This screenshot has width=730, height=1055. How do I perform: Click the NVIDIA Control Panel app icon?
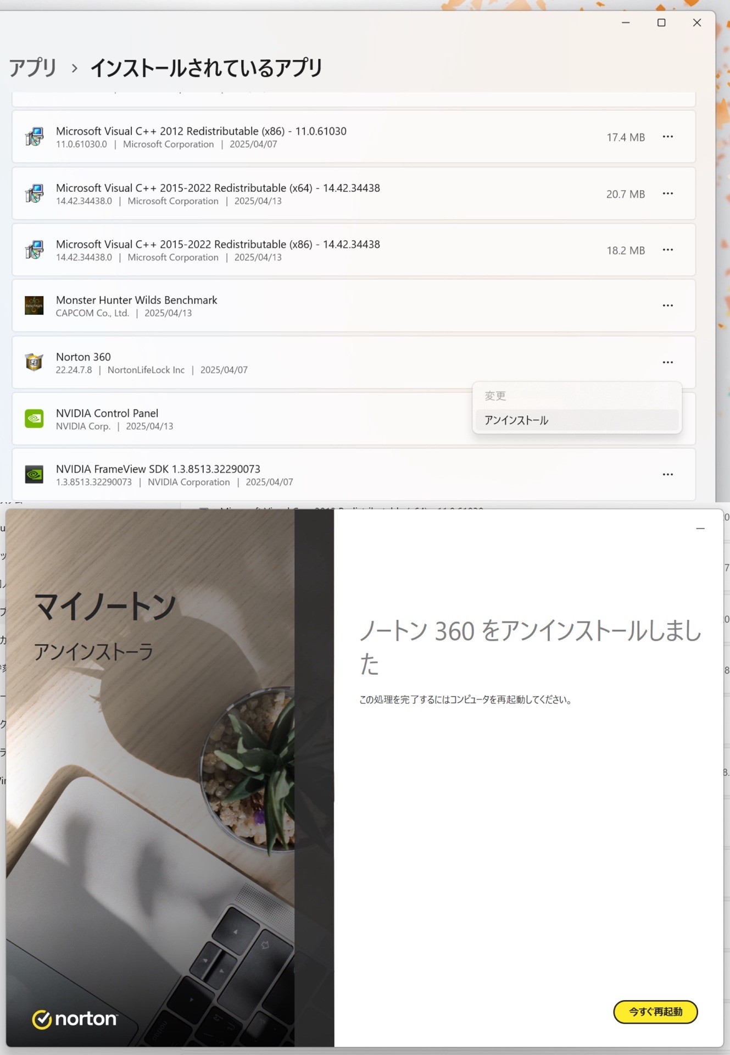(x=34, y=419)
